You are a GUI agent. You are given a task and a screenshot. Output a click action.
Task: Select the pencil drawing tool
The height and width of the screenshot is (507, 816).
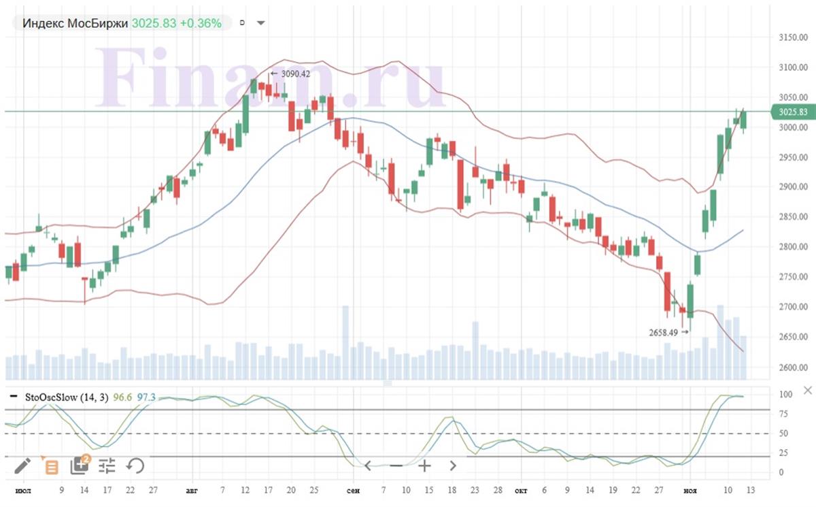tap(22, 465)
